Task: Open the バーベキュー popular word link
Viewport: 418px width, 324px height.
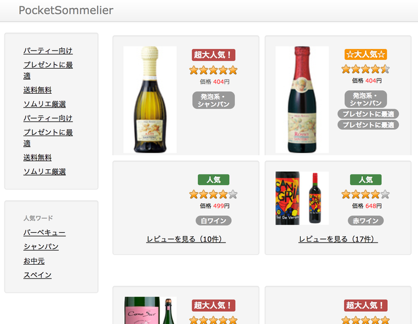Action: (45, 232)
